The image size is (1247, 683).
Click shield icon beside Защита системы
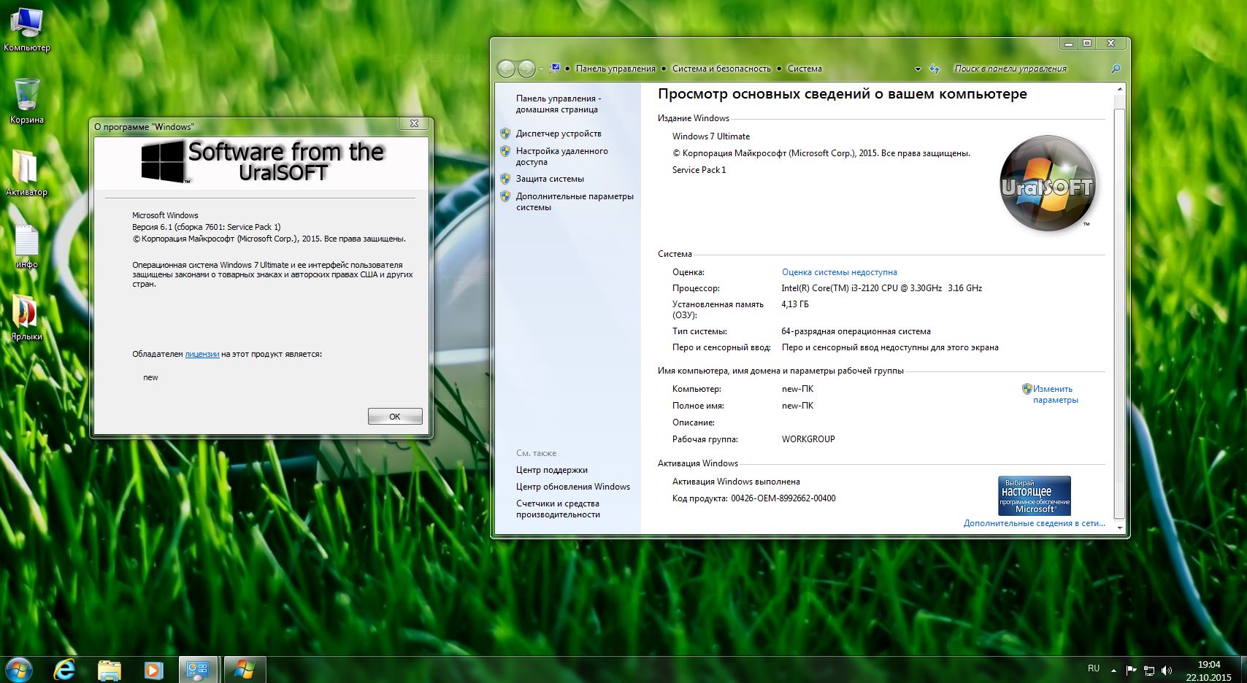[505, 179]
